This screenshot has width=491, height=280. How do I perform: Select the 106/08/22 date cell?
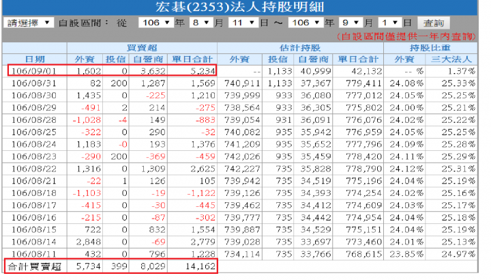pyautogui.click(x=34, y=169)
